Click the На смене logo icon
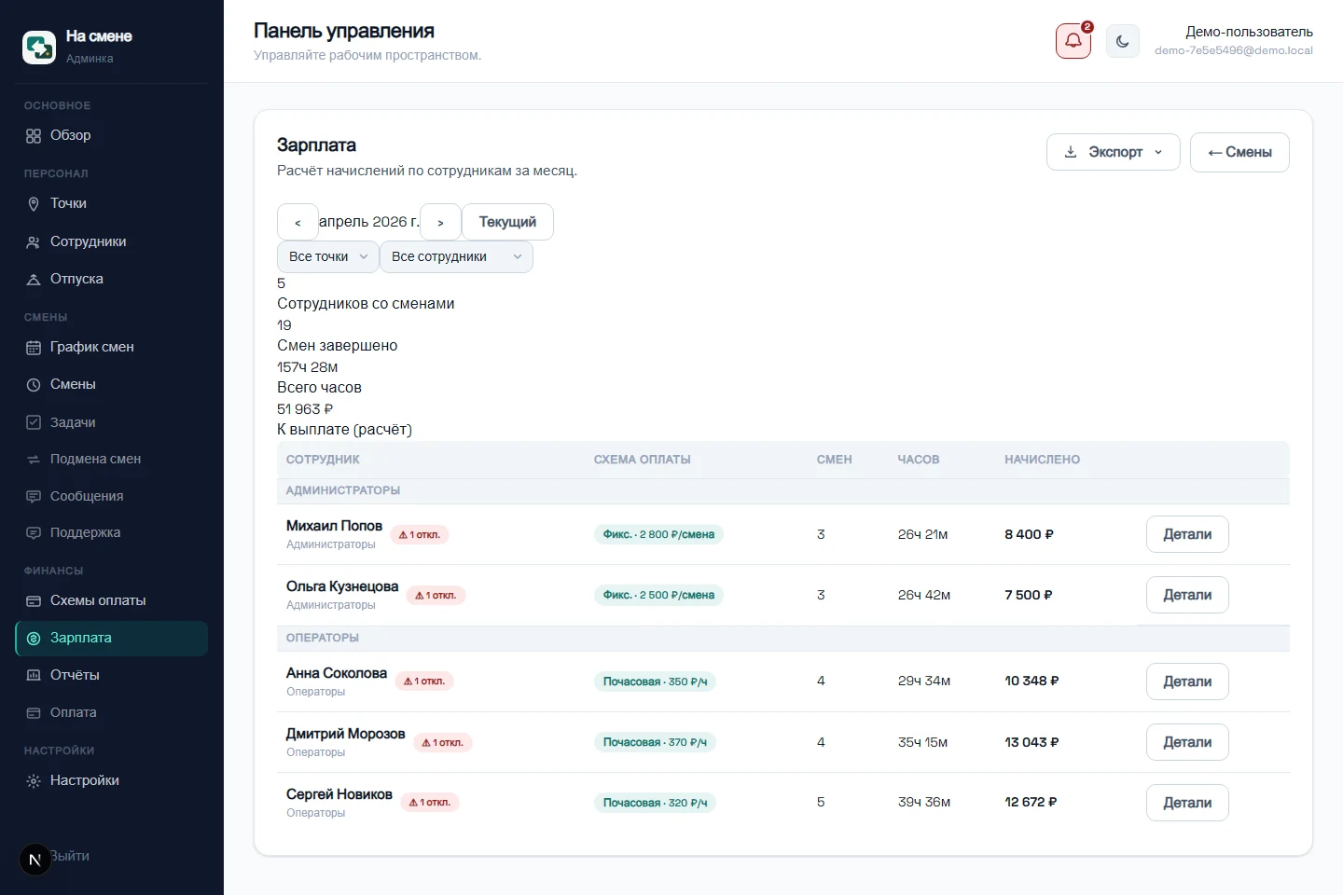Screen dimensions: 1343x895 click(39, 47)
